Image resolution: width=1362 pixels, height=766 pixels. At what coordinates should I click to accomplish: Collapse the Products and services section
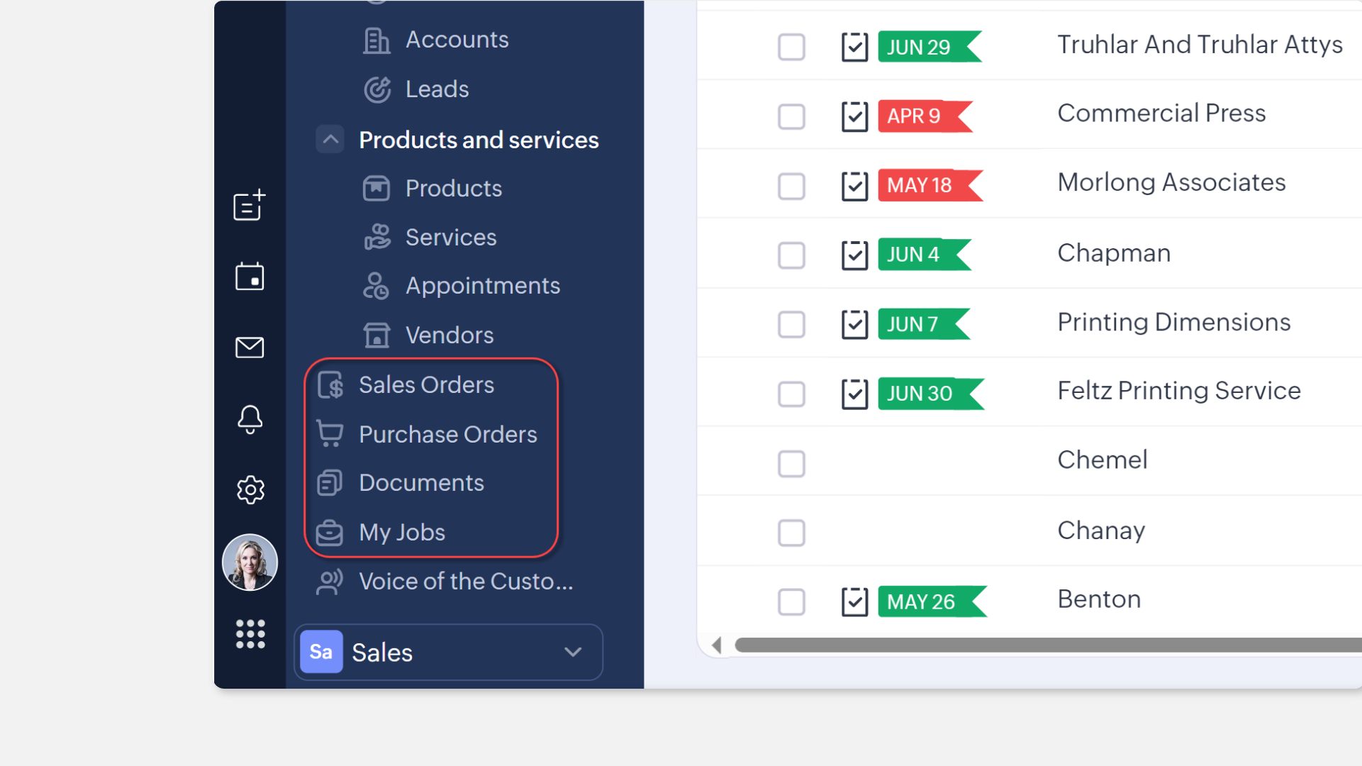(x=330, y=140)
